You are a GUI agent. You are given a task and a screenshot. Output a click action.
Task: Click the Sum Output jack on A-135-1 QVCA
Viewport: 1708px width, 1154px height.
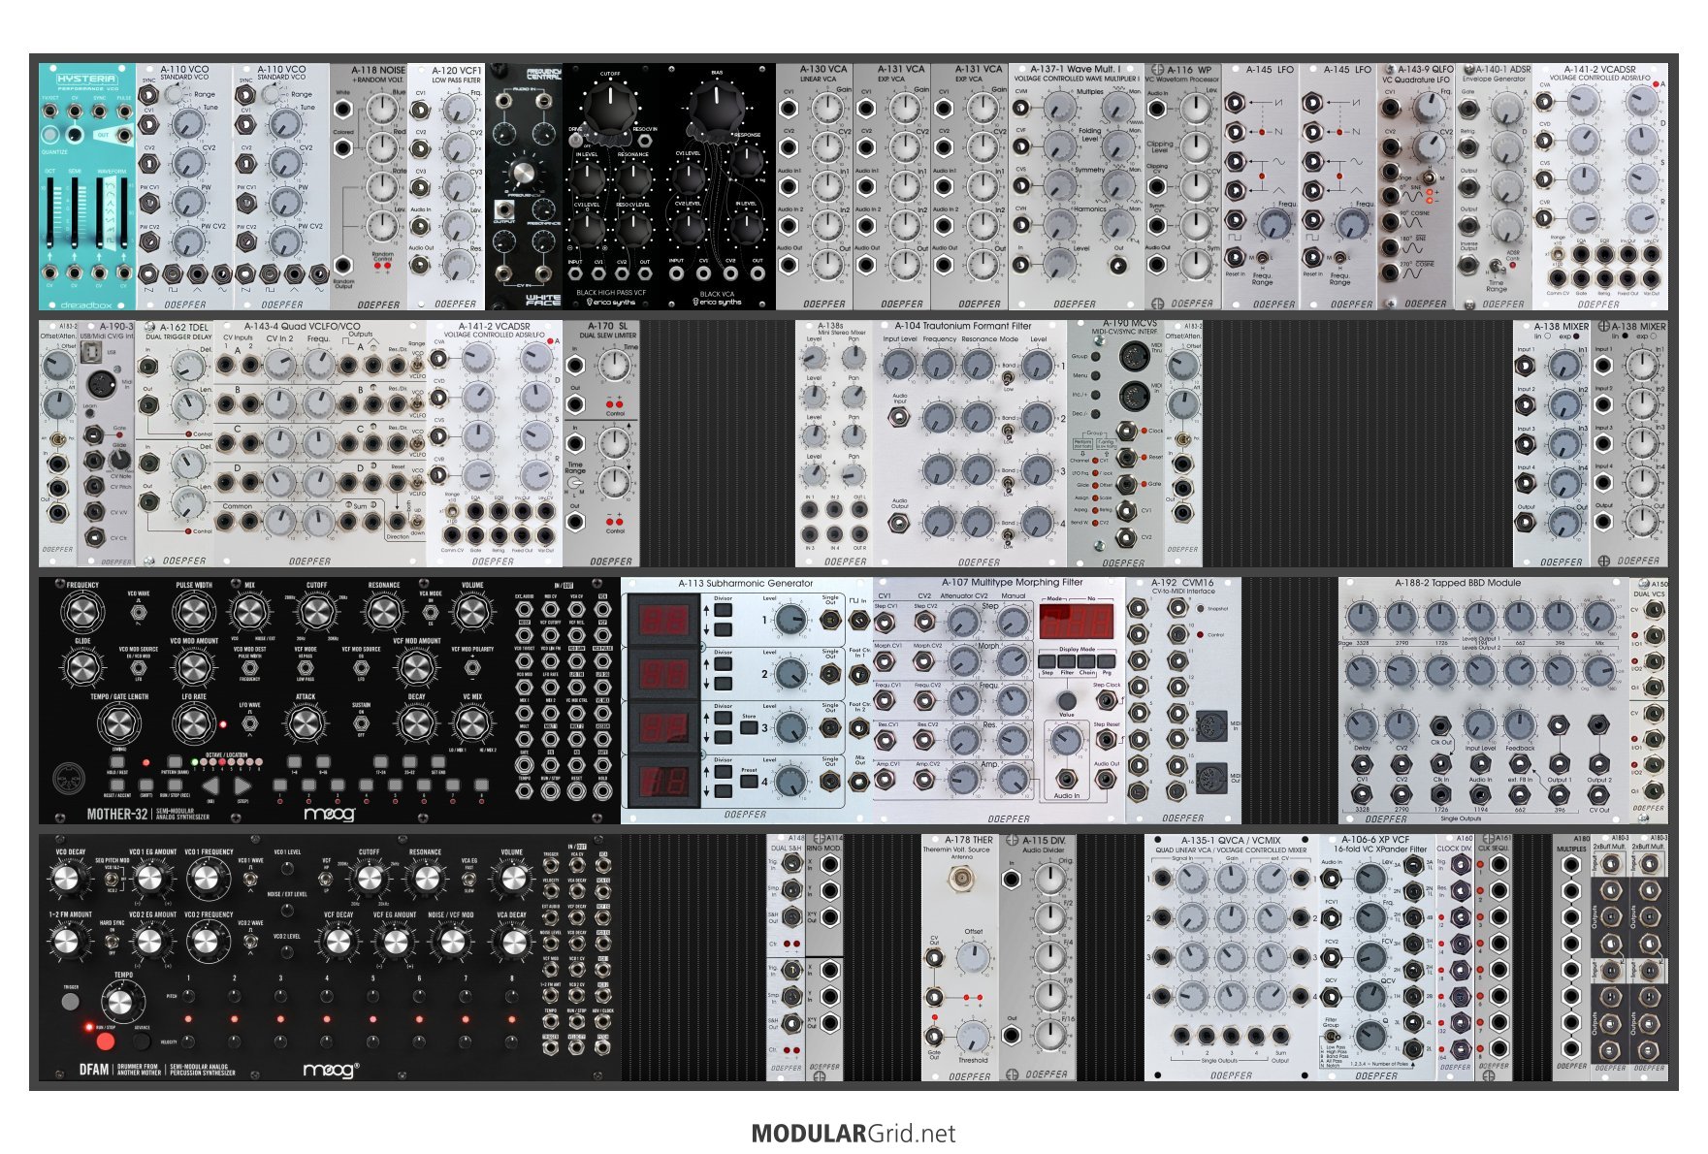(1280, 1035)
